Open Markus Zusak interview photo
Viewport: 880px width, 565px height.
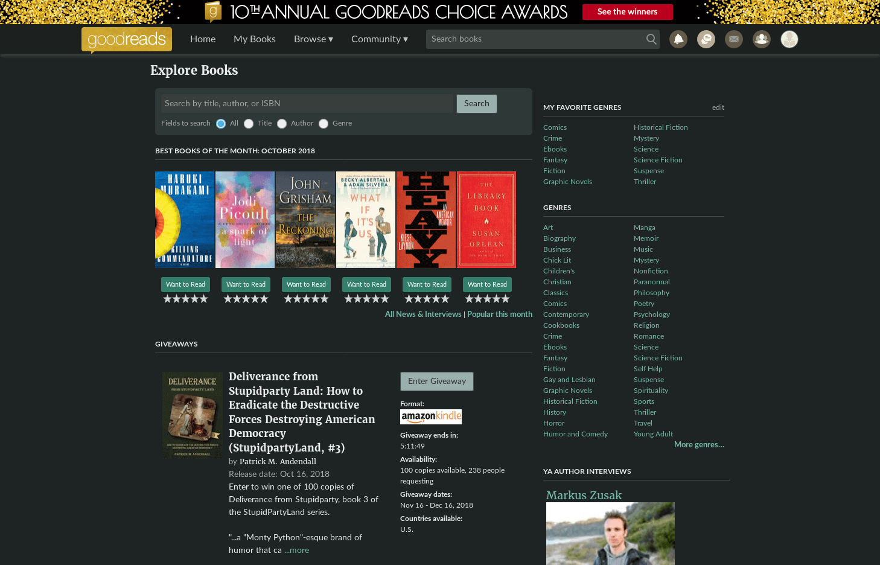(610, 534)
